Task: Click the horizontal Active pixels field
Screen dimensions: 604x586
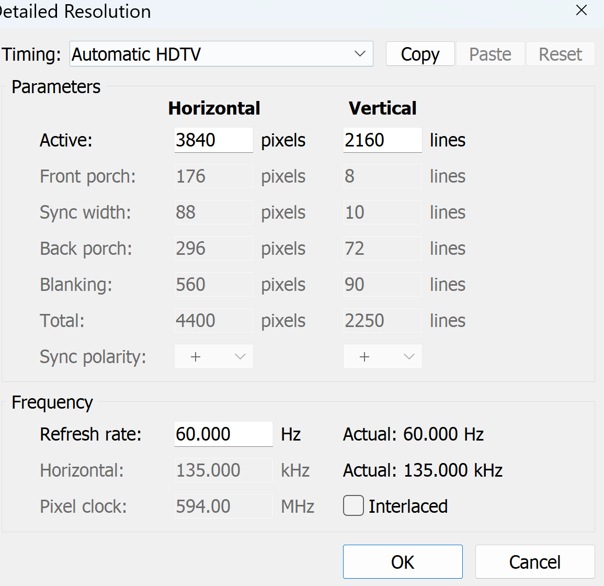Action: tap(213, 140)
